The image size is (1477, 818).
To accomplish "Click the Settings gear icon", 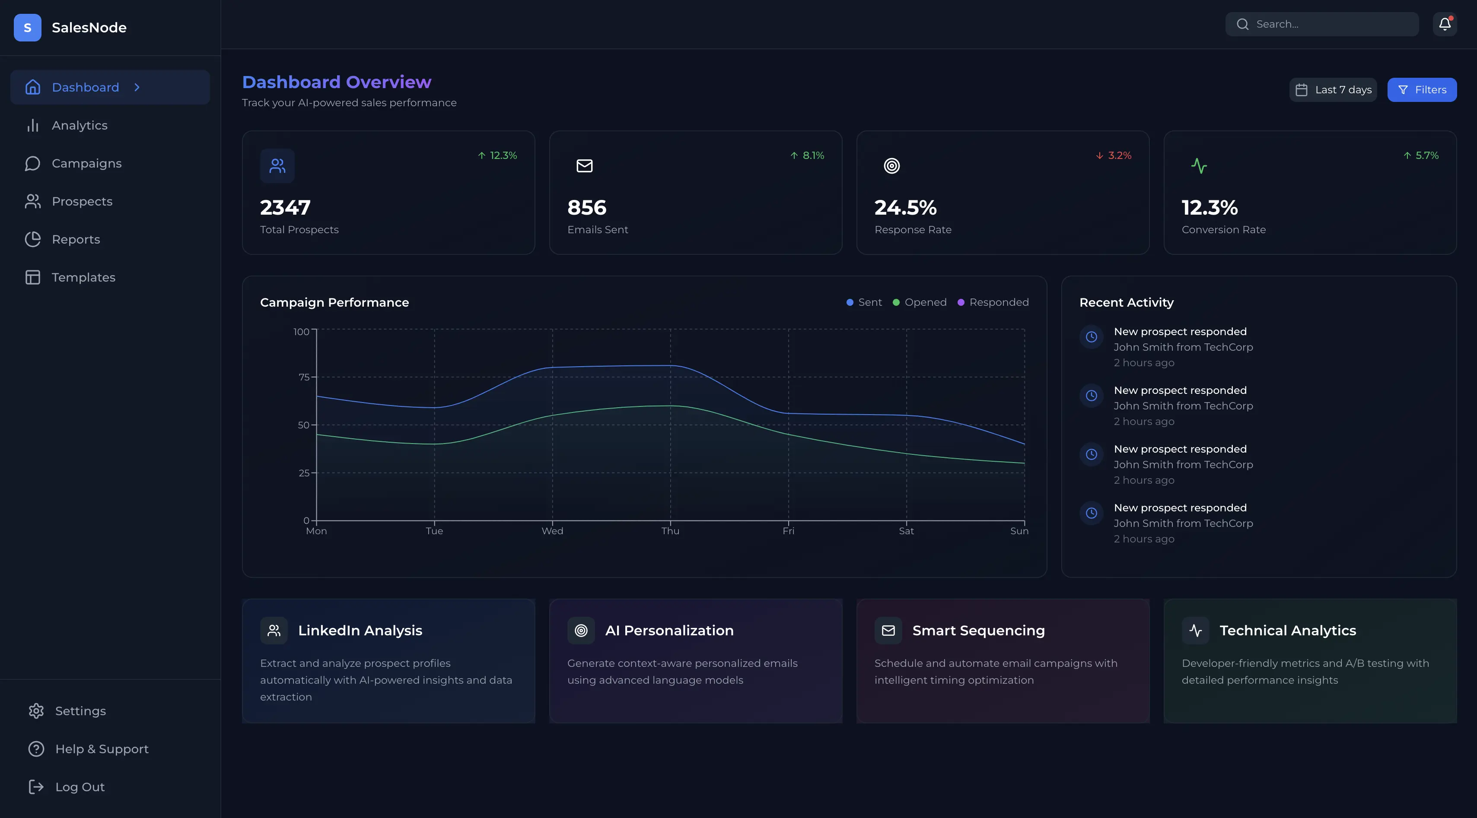I will click(x=36, y=711).
